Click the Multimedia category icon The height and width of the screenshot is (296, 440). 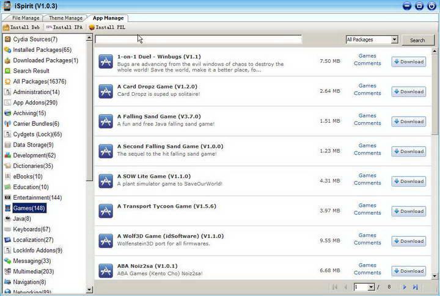(x=7, y=272)
